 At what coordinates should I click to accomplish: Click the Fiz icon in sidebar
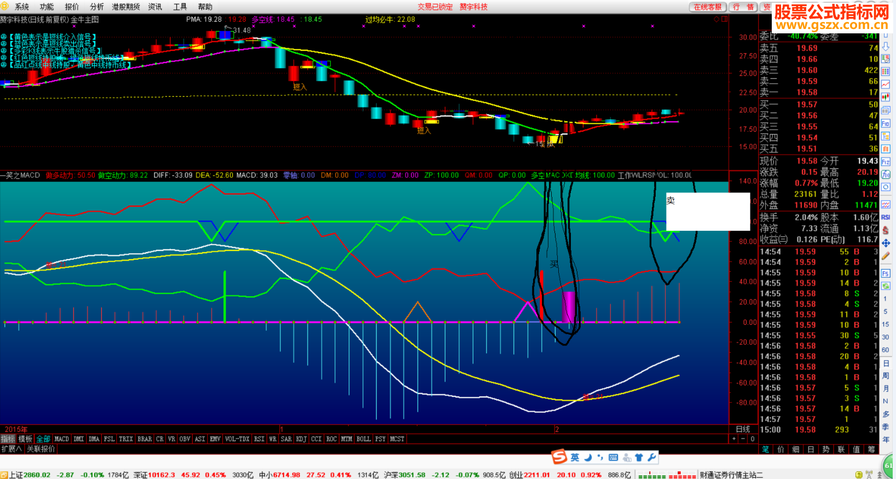pos(886,162)
